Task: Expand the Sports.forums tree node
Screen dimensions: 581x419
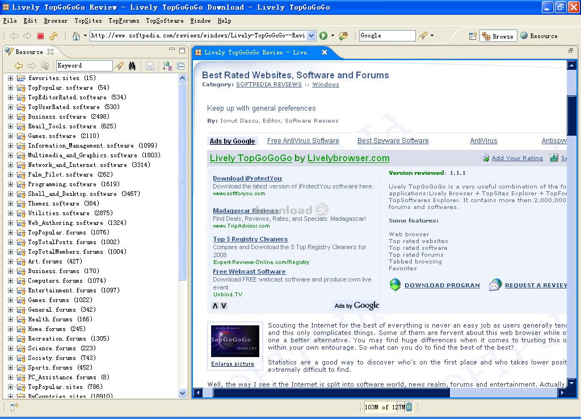Action: point(10,367)
